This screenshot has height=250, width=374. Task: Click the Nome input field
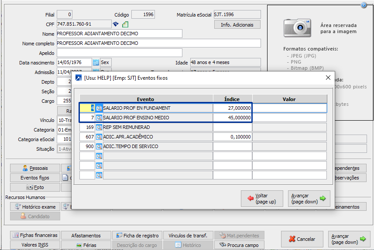click(119, 34)
